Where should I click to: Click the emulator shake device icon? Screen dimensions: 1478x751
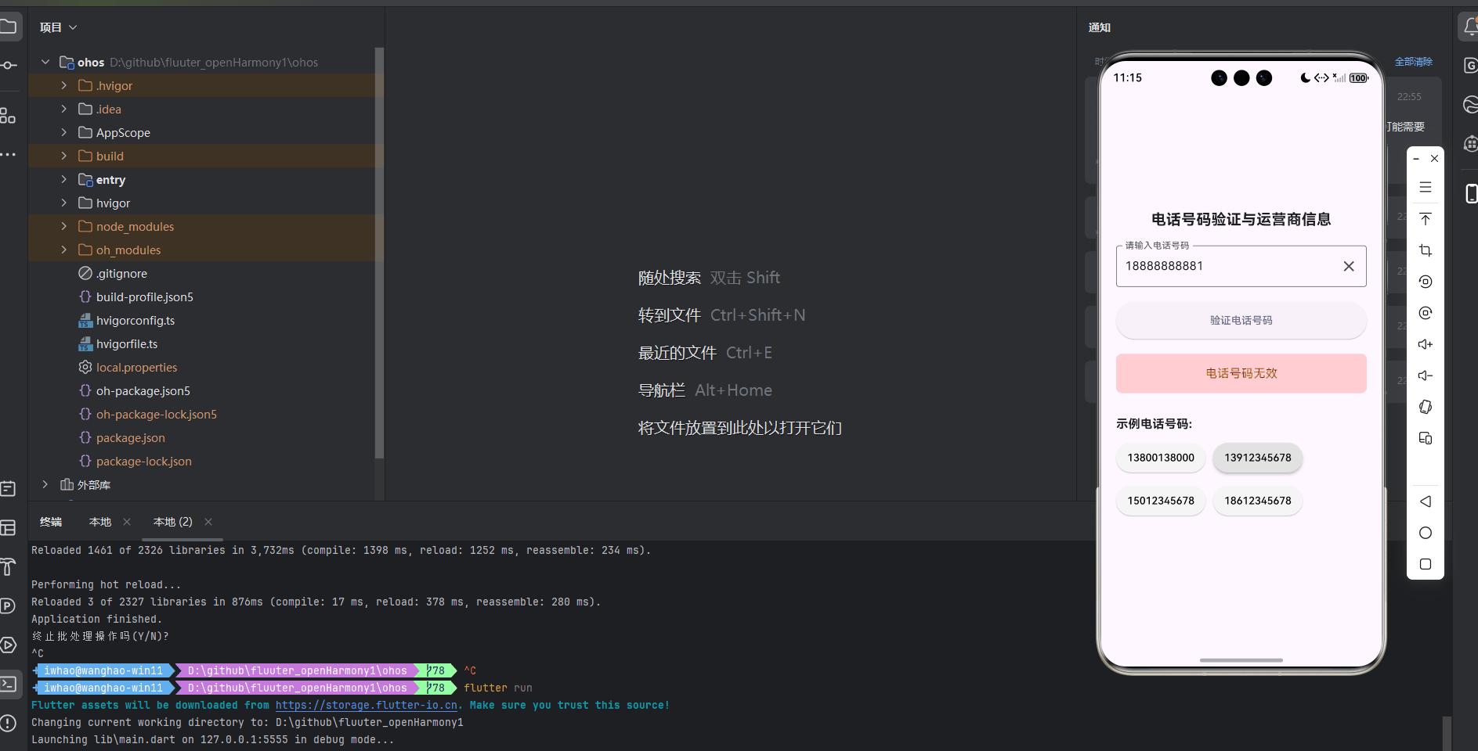[1426, 407]
